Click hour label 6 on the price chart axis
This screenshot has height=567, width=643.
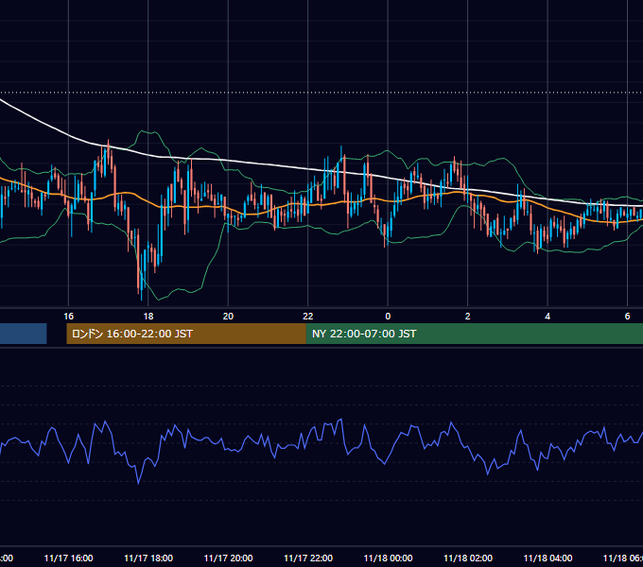pyautogui.click(x=627, y=317)
